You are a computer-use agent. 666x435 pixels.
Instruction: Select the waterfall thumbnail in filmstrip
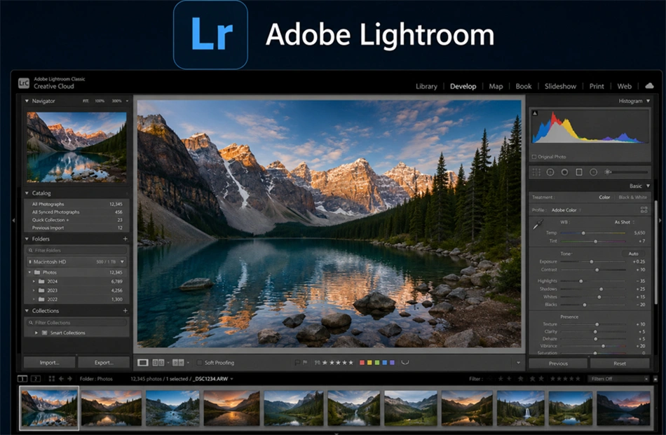coord(520,408)
